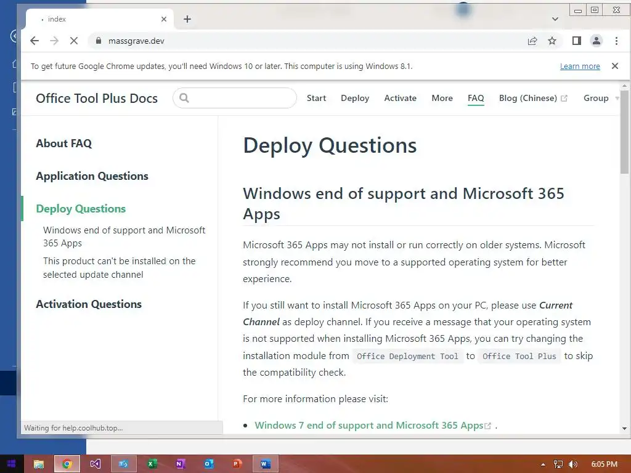
Task: Click the 6:05 PM clock
Action: tap(604, 464)
